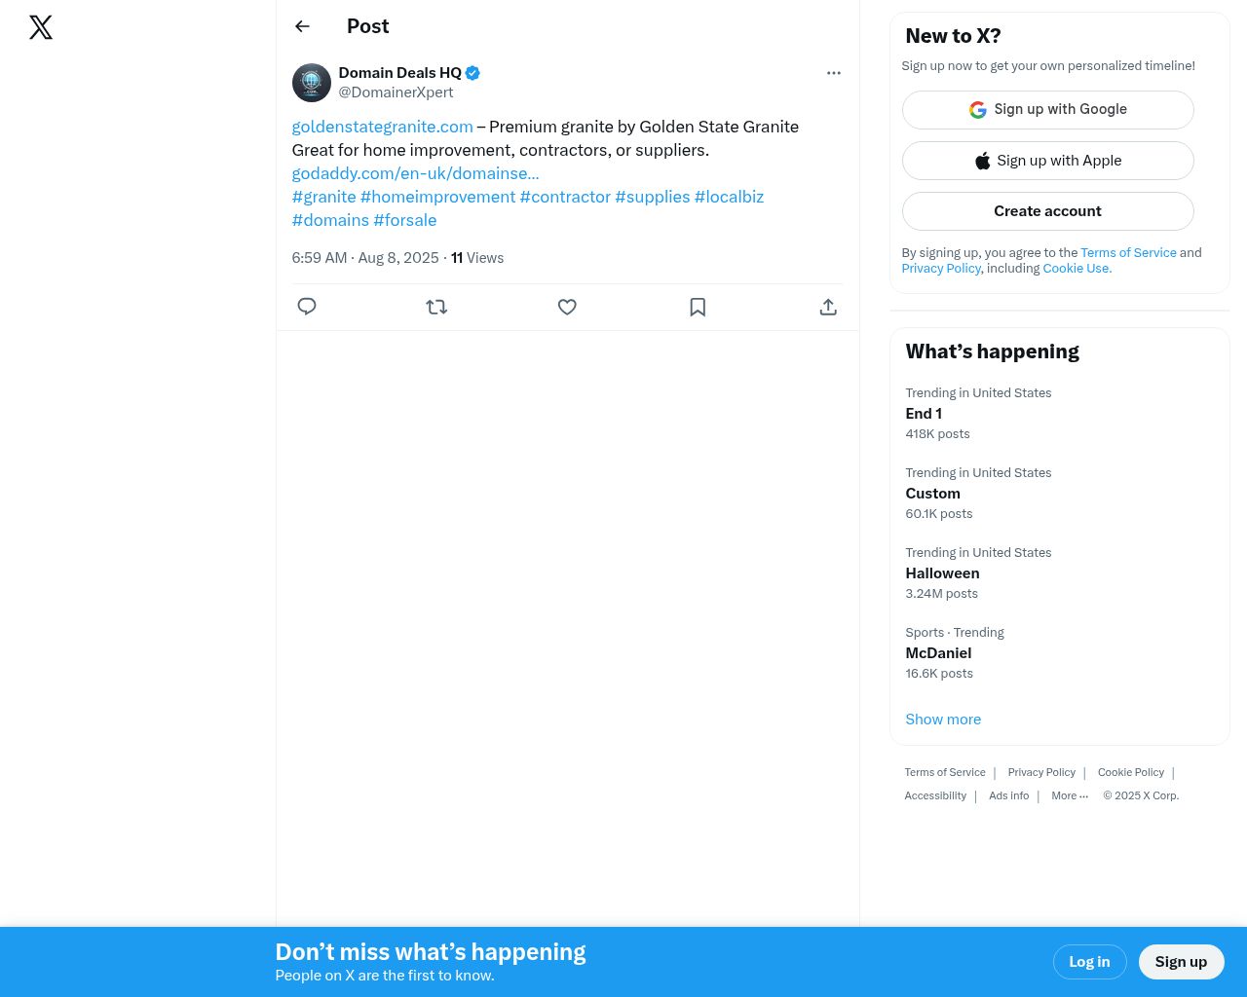
Task: Sign up with Google
Action: 1047,110
